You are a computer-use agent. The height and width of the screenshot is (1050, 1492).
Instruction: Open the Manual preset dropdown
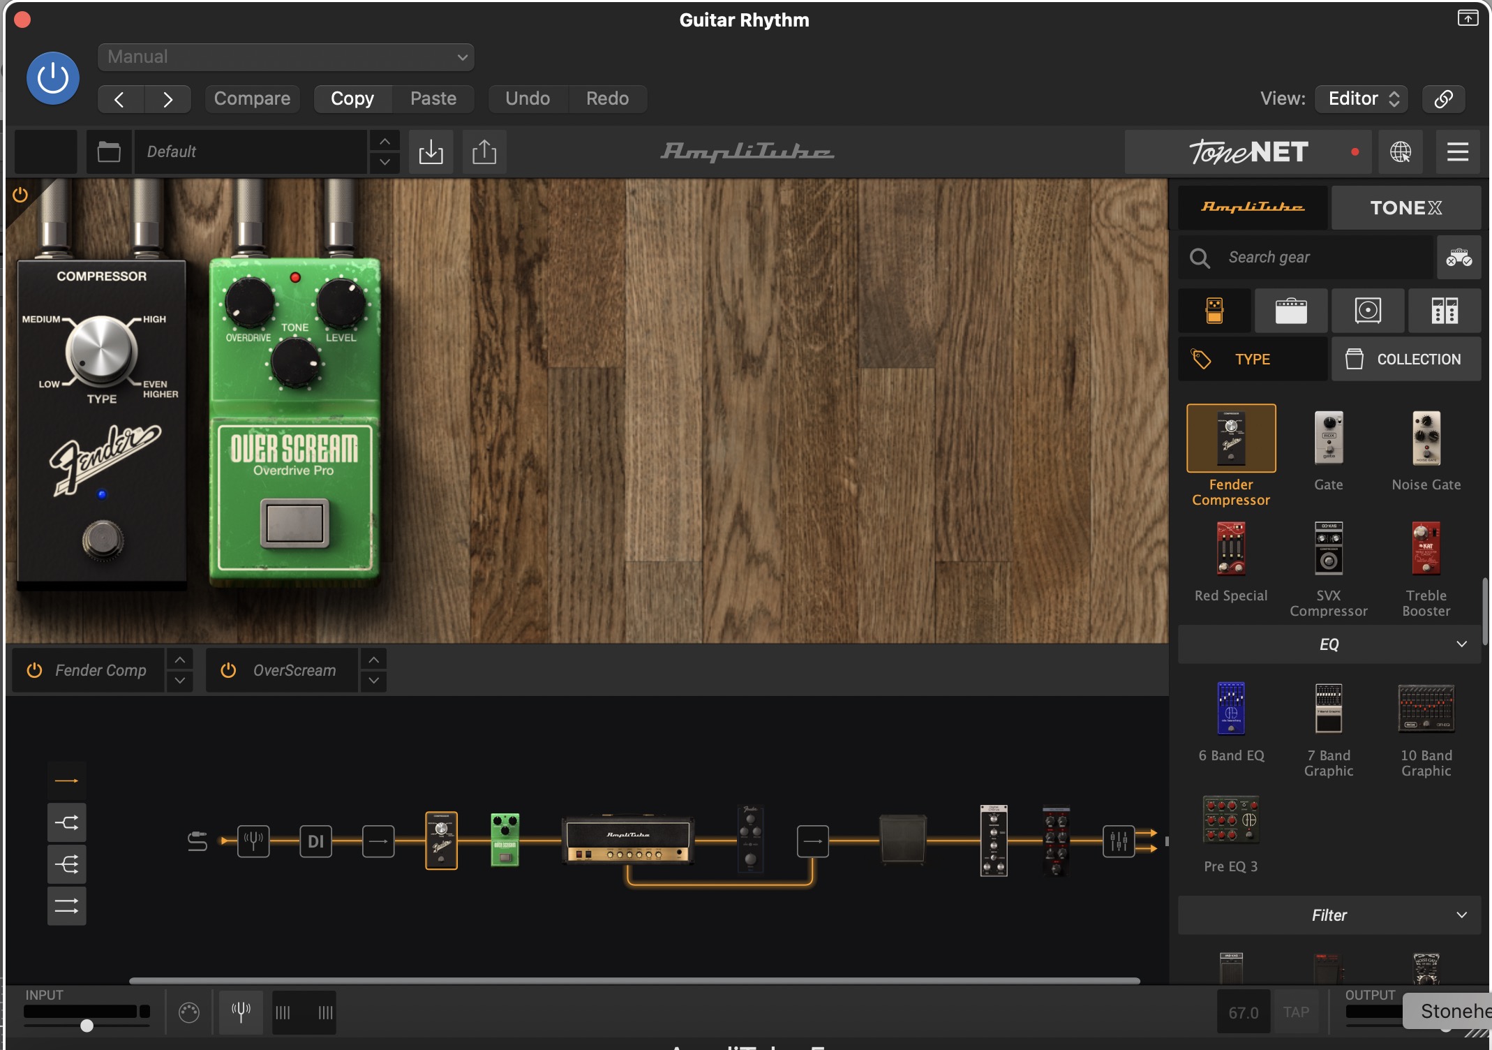(286, 57)
